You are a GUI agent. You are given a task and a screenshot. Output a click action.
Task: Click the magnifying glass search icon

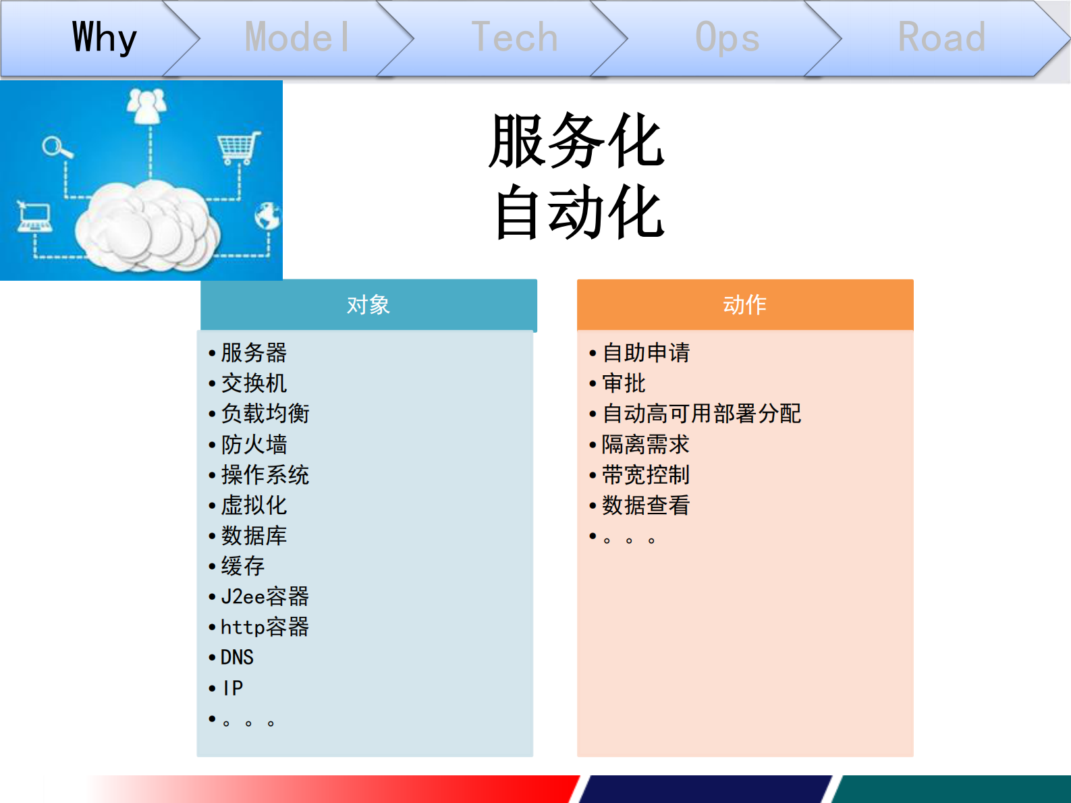(x=57, y=147)
